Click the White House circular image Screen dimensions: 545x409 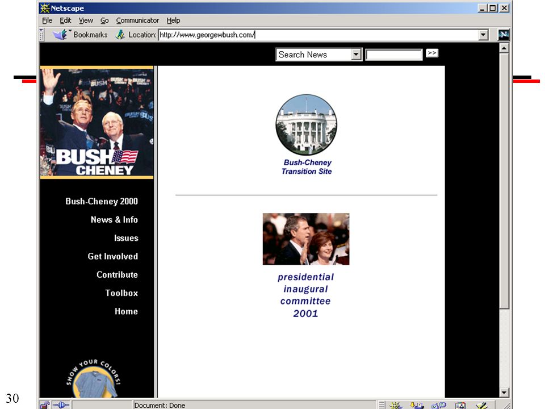(x=306, y=124)
